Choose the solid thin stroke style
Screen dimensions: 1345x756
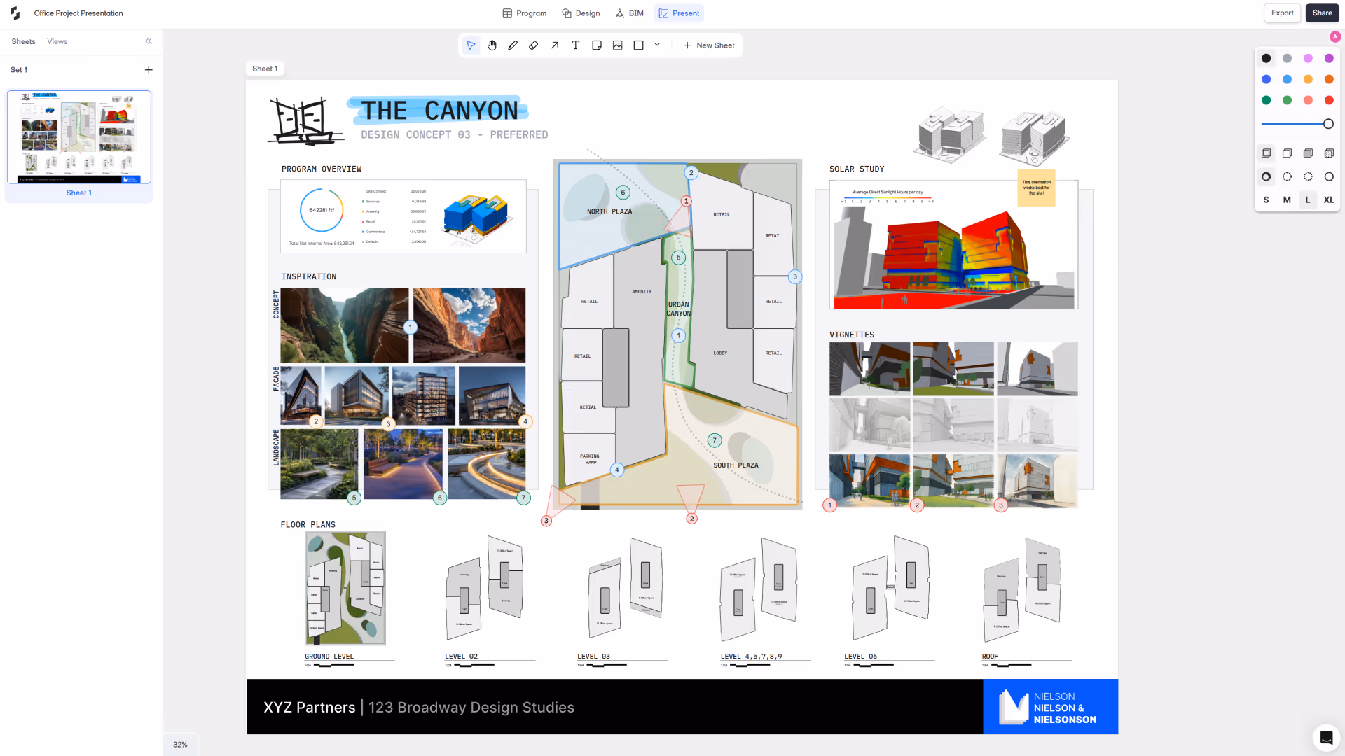click(1330, 177)
